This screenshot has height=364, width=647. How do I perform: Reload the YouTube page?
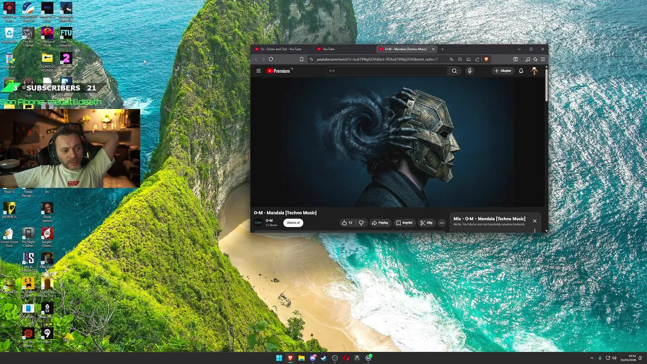pos(271,59)
